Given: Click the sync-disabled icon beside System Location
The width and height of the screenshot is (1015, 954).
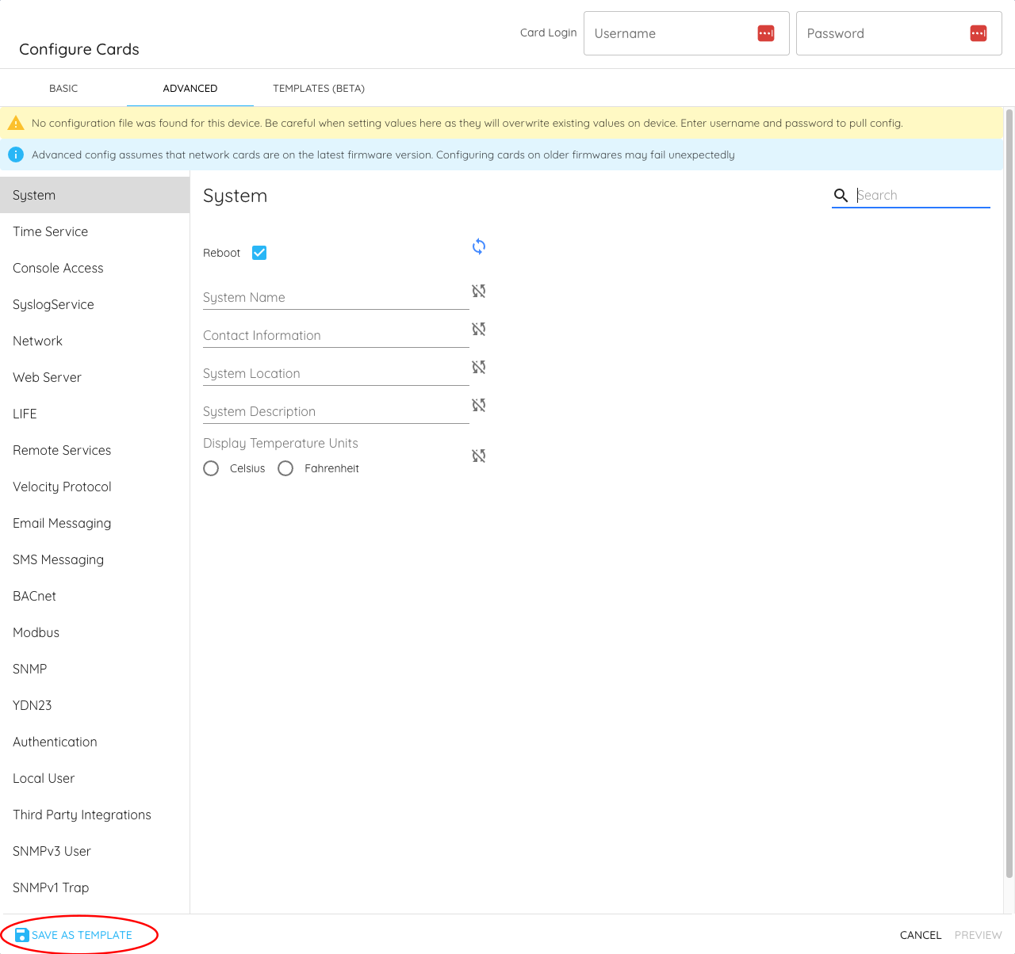Looking at the screenshot, I should tap(479, 367).
